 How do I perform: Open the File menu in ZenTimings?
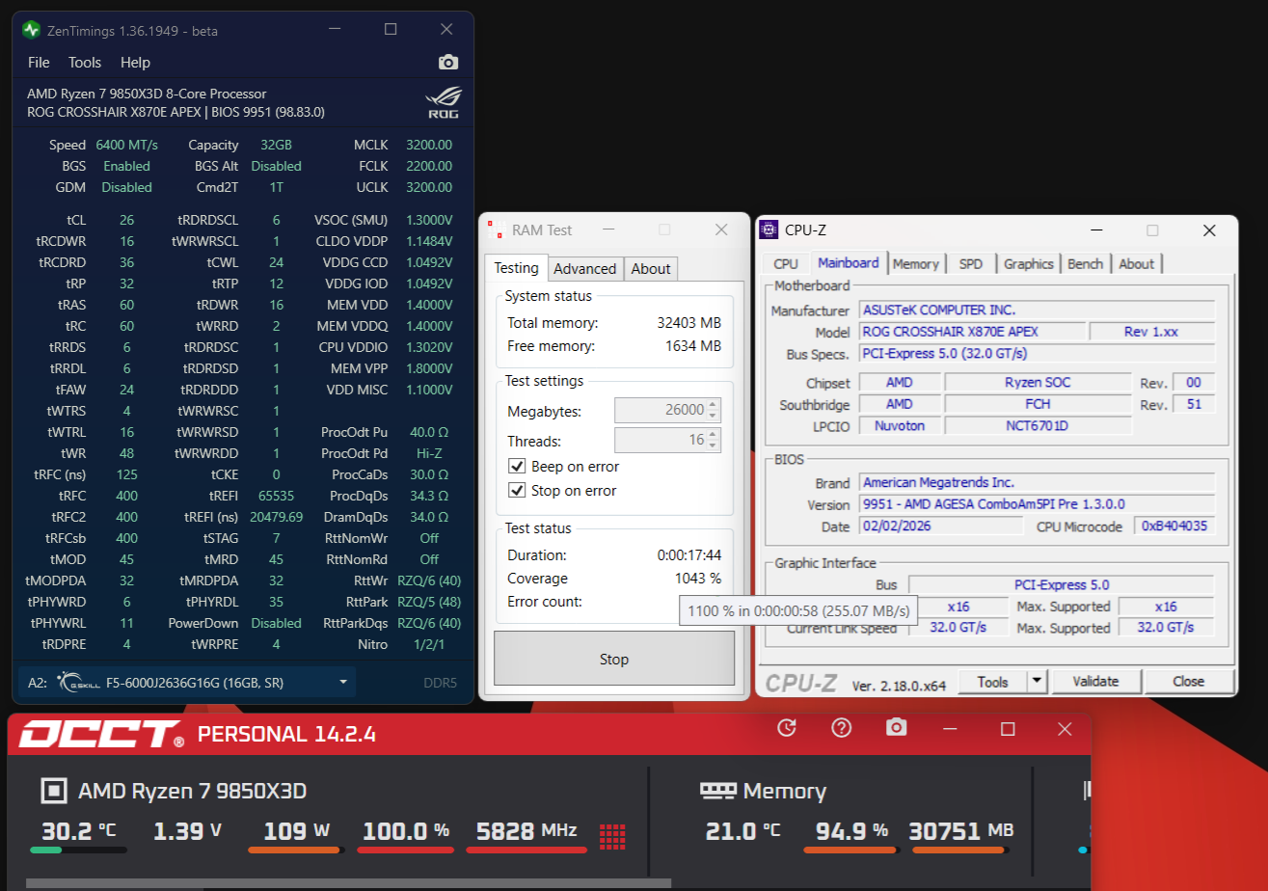pos(39,63)
